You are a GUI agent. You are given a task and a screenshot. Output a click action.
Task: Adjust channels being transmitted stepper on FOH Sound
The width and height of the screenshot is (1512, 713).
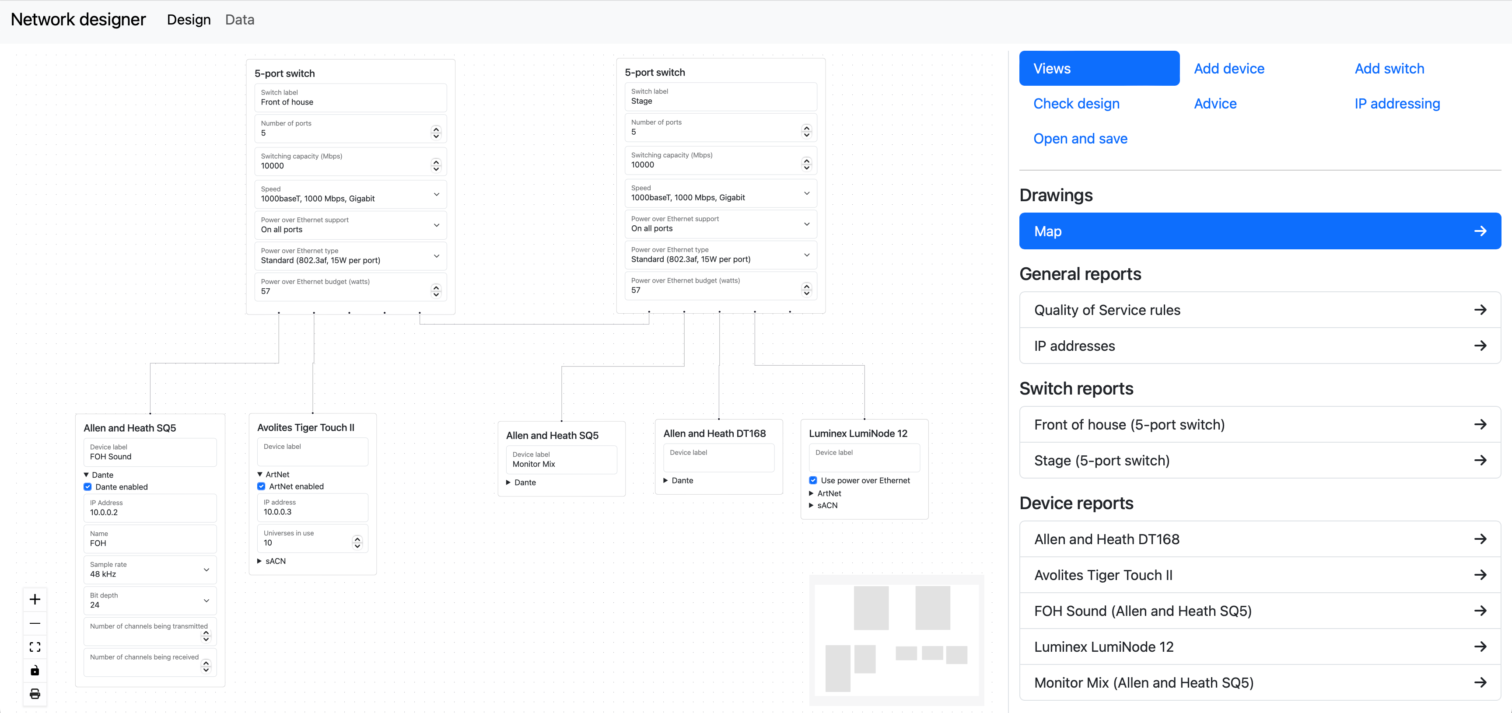(206, 636)
